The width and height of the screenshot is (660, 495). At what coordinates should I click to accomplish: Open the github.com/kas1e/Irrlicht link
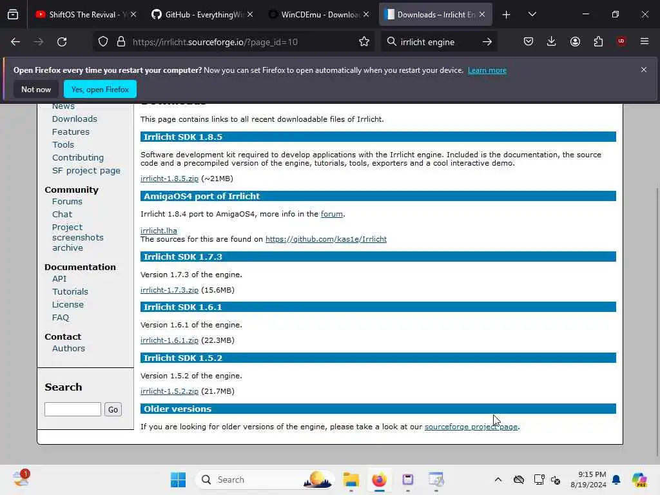click(x=325, y=239)
